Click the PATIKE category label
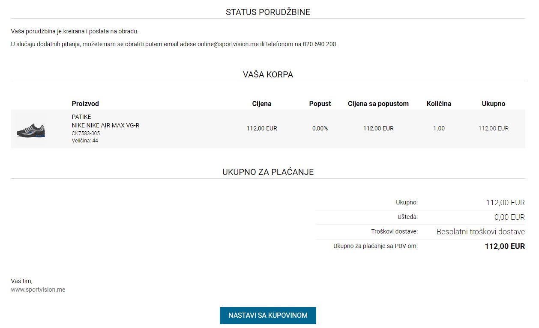This screenshot has width=539, height=328. pos(81,117)
